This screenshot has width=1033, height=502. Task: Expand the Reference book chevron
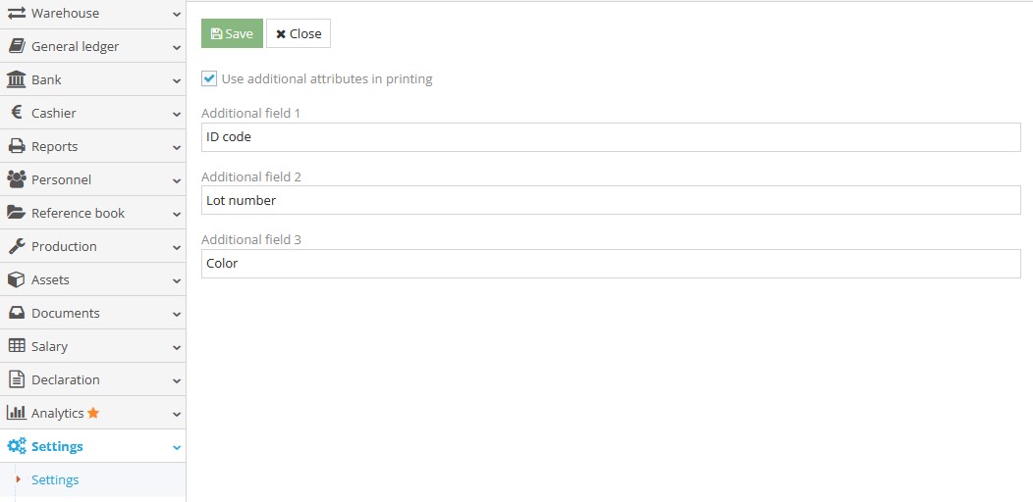(x=176, y=214)
